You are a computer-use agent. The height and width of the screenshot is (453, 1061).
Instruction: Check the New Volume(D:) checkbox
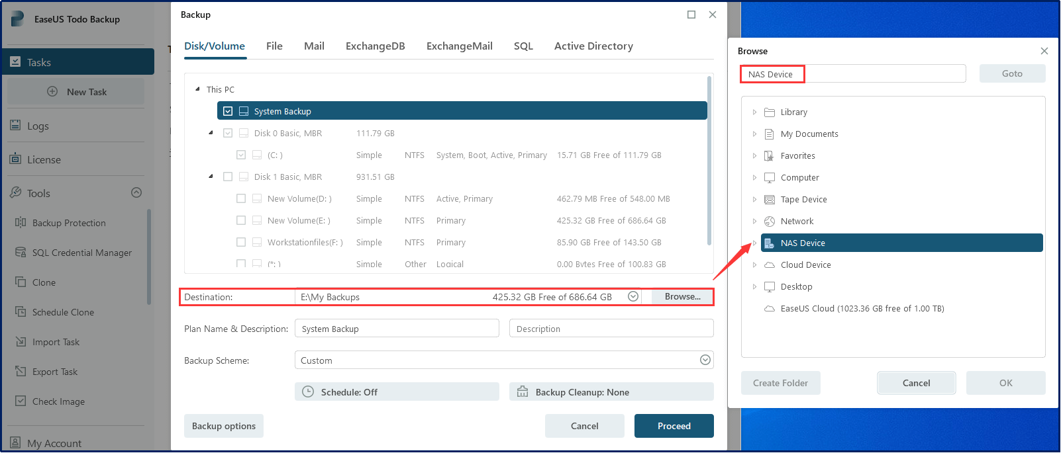[241, 198]
